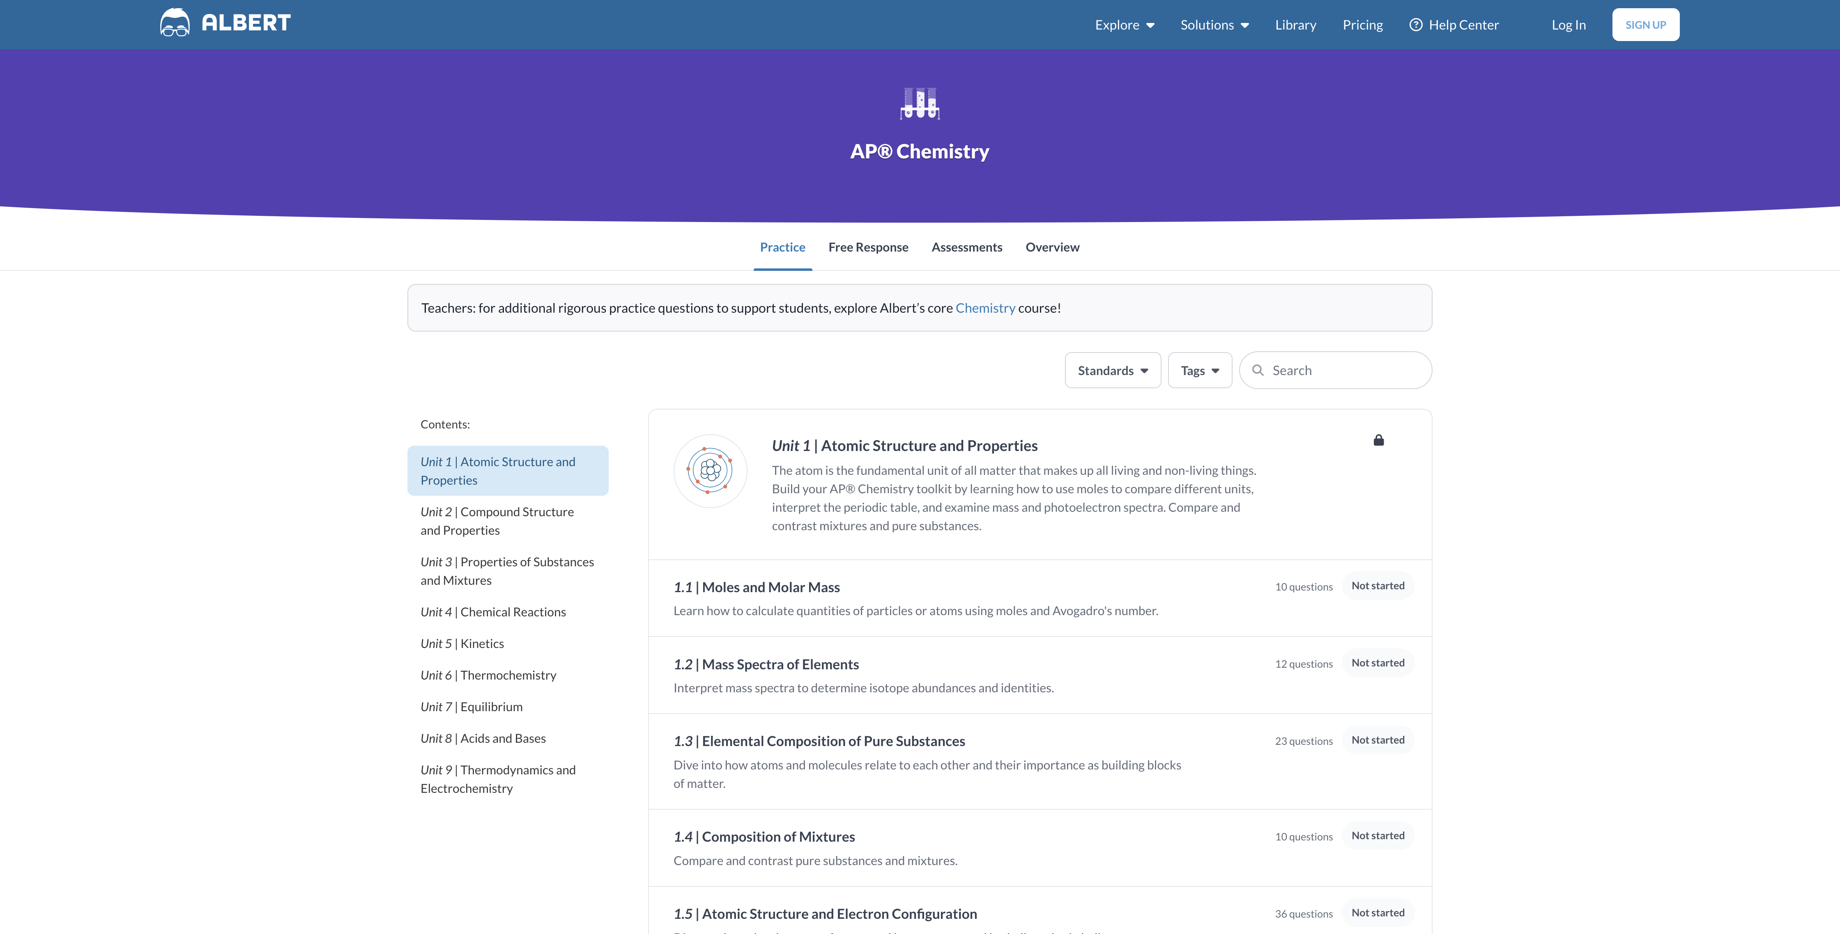Open 1.2 Mass Spectra of Elements
Screen dimensions: 1840x934
pos(780,664)
